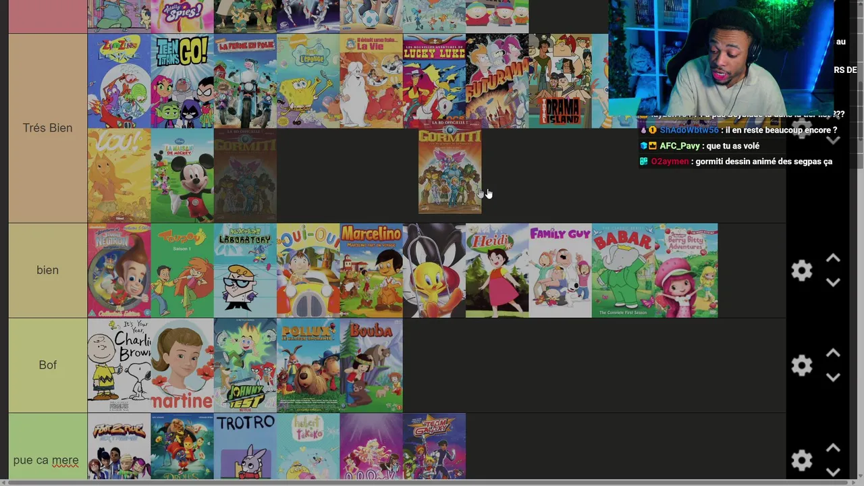The height and width of the screenshot is (486, 864).
Task: Click the 'bien' tier label
Action: (x=47, y=270)
